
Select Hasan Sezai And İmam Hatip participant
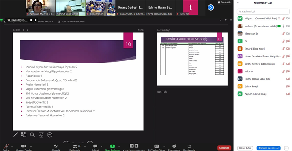click(x=263, y=56)
